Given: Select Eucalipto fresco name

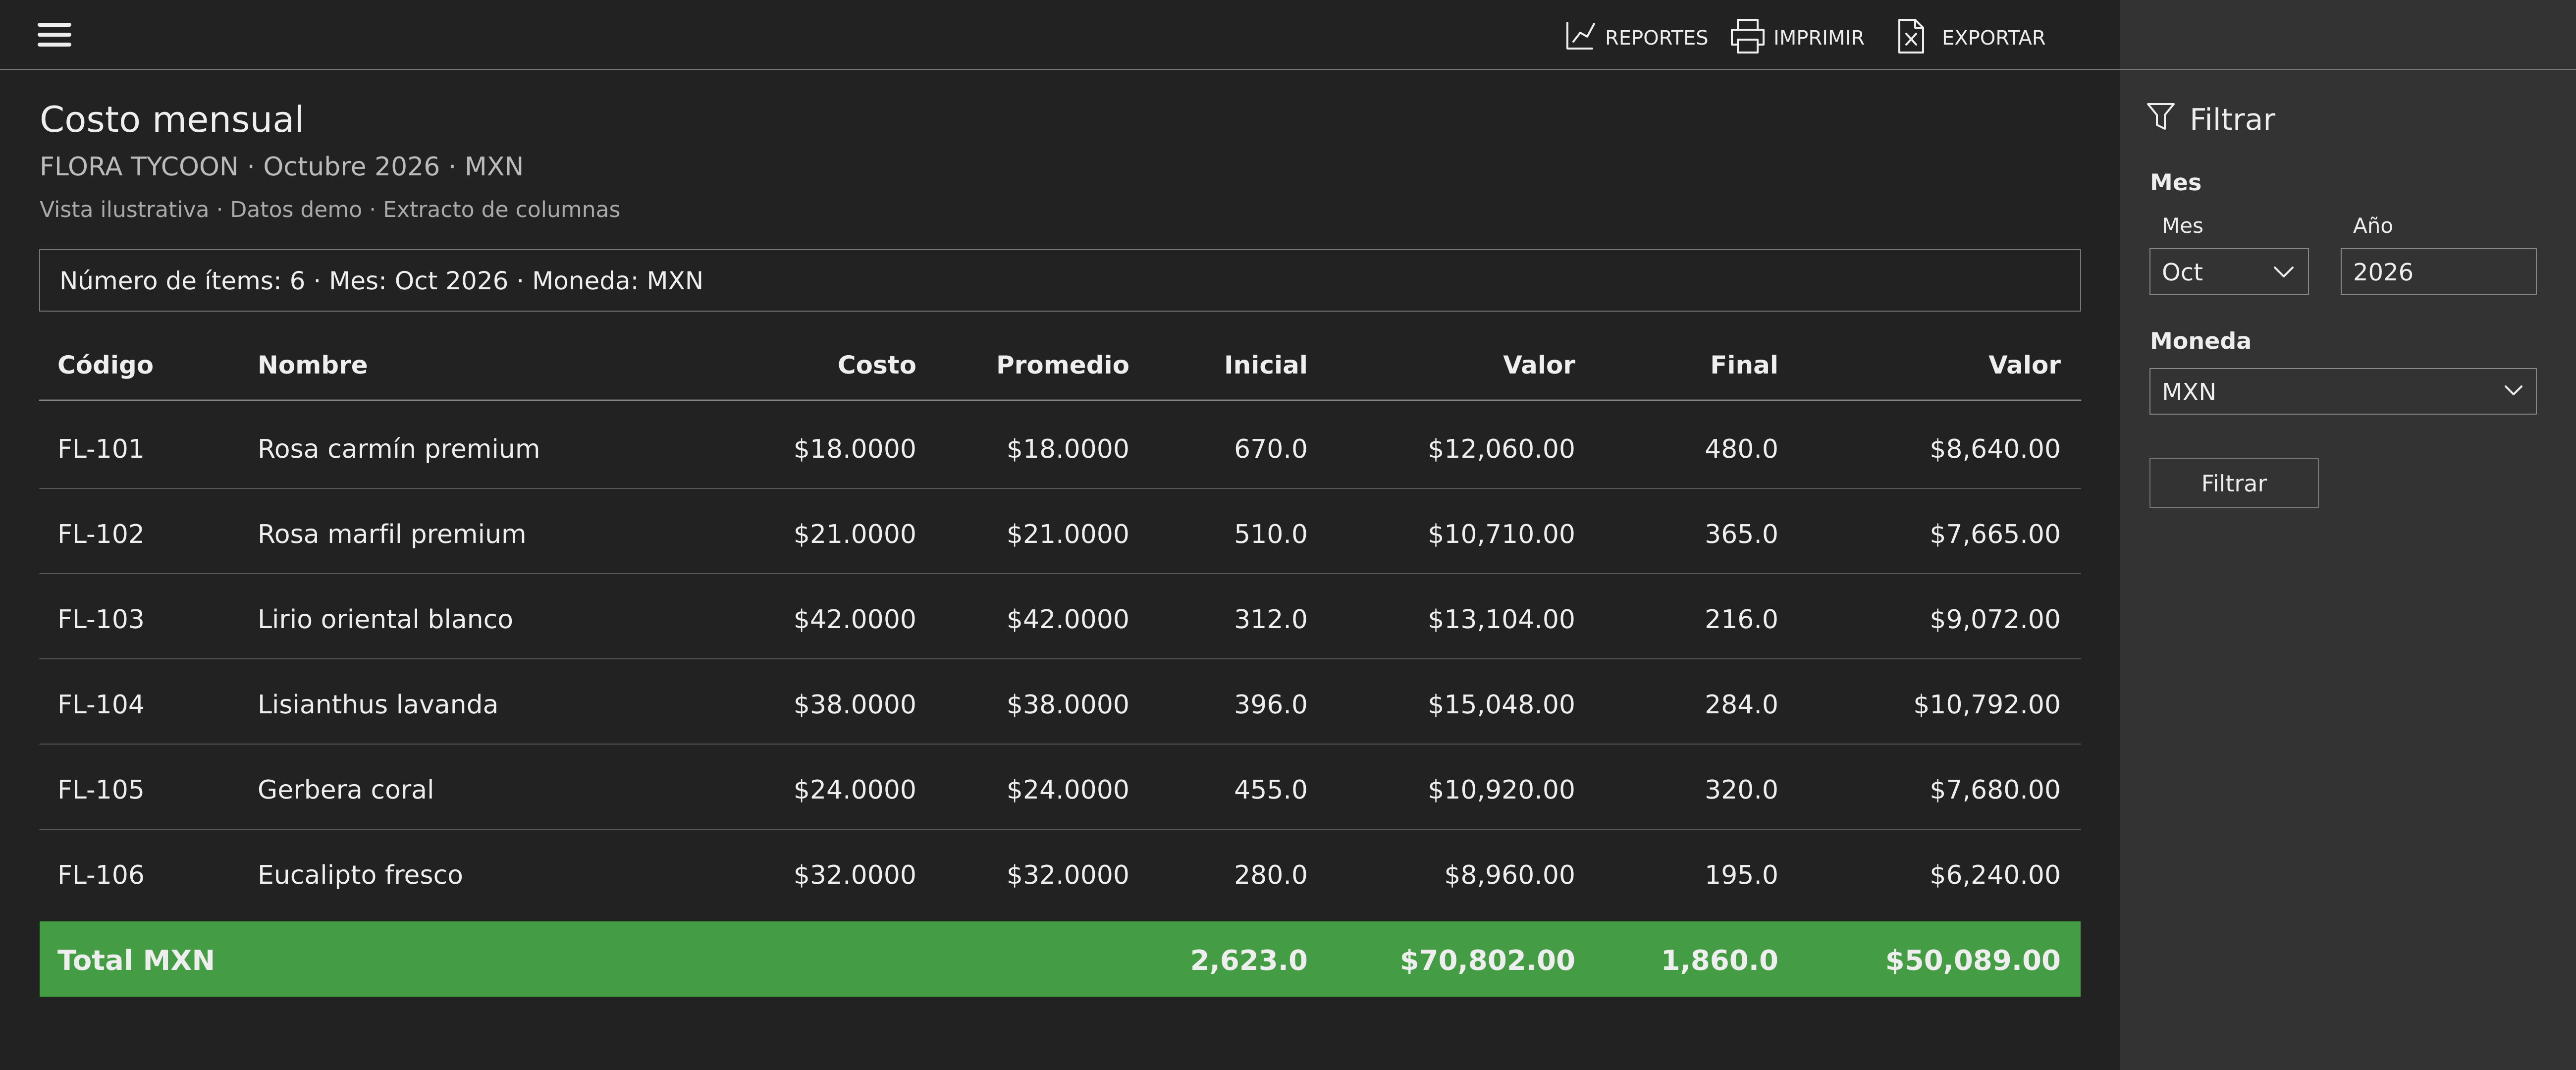Looking at the screenshot, I should coord(360,875).
